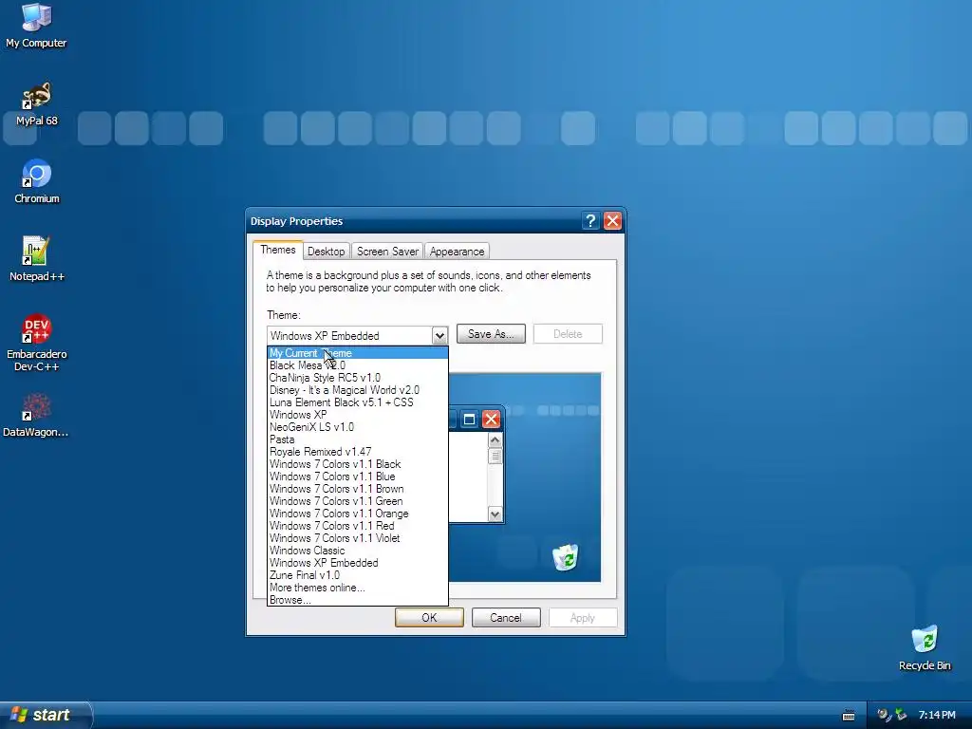
Task: Choose Disney - It's a Magical World v2.0
Action: click(358, 390)
